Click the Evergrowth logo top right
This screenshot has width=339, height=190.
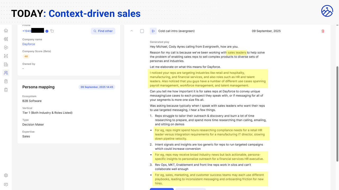coord(327,11)
